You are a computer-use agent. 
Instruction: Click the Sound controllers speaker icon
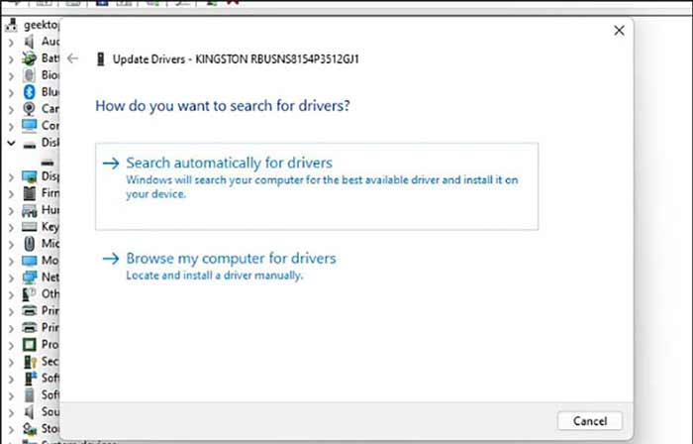point(29,412)
